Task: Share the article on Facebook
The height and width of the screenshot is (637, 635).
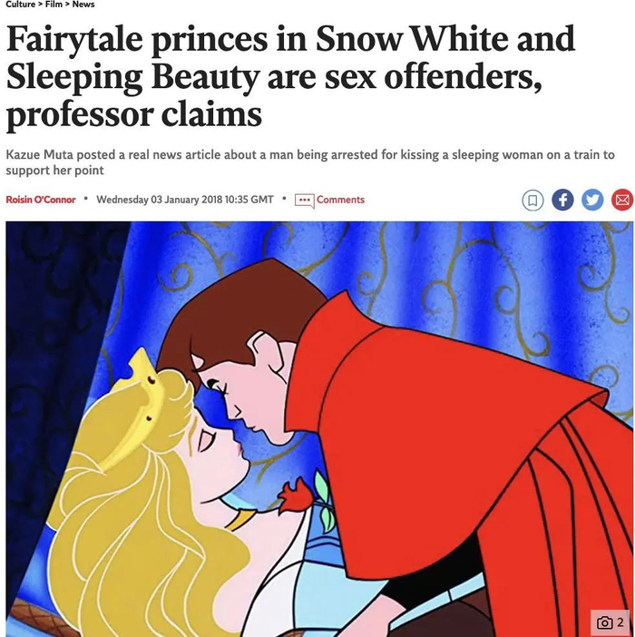Action: [x=562, y=201]
